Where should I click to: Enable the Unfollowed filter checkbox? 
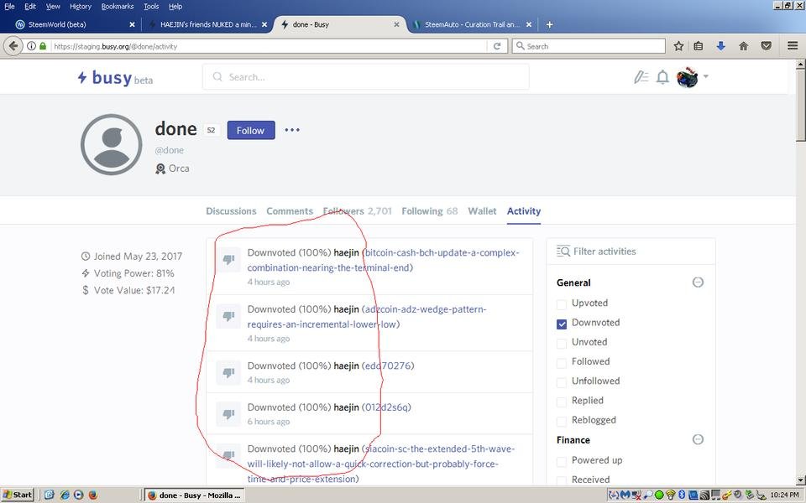562,382
